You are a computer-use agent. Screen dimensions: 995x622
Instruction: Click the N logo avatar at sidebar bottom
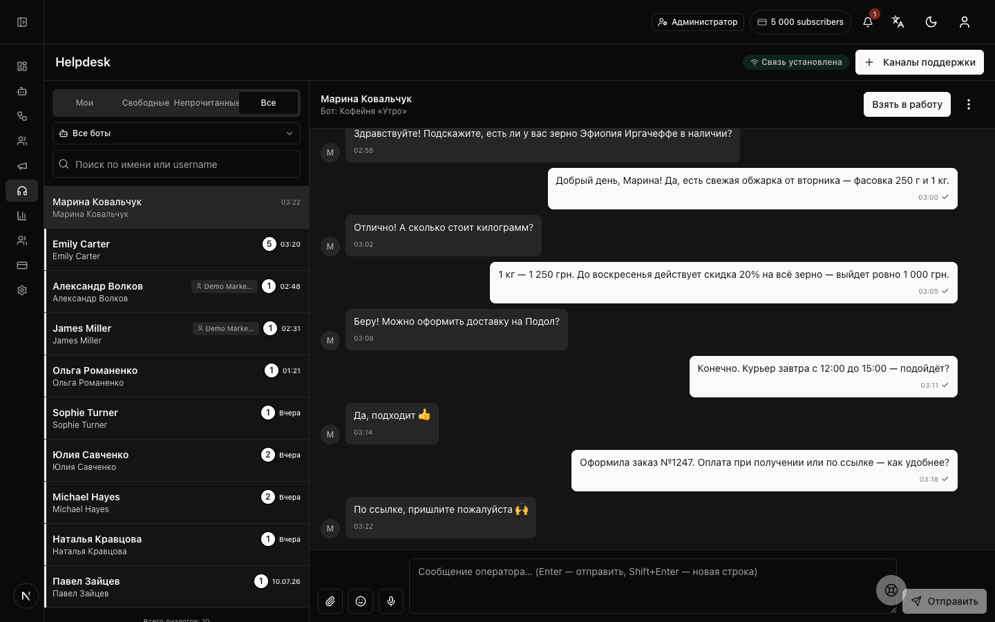(x=26, y=596)
